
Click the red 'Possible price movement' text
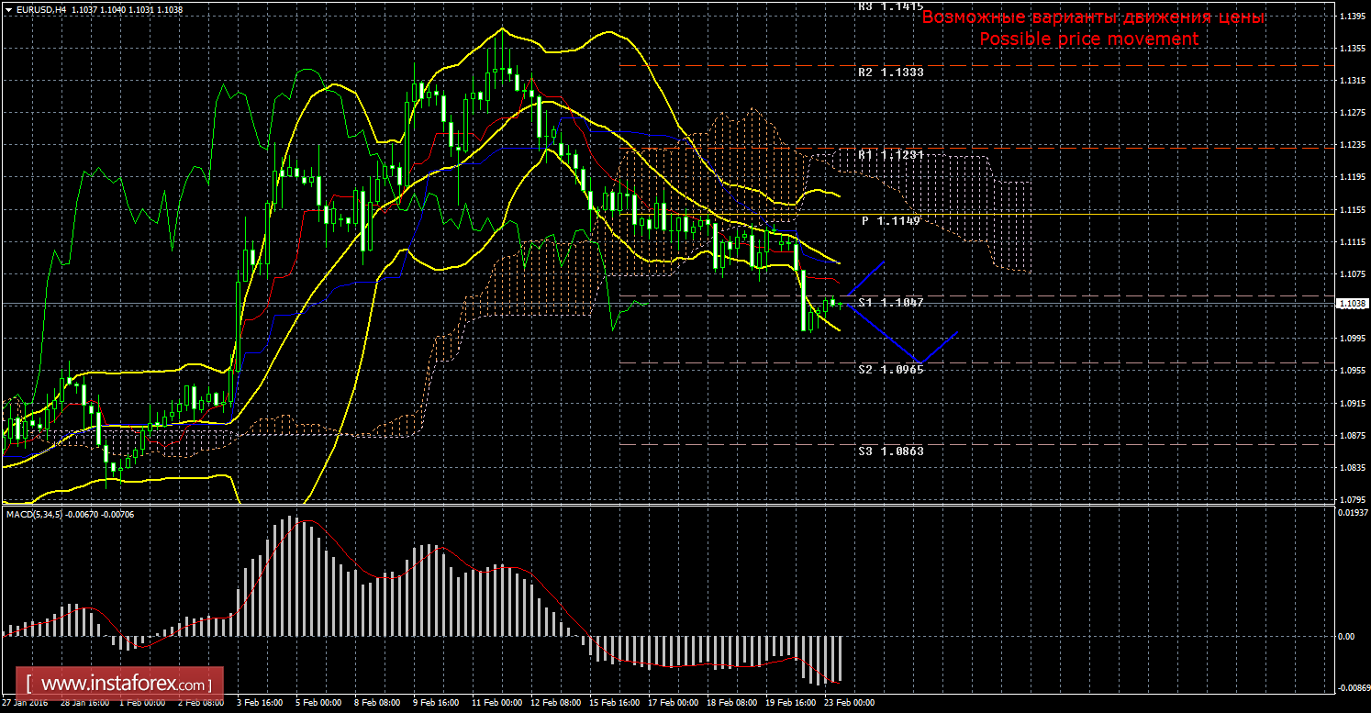[x=1088, y=39]
